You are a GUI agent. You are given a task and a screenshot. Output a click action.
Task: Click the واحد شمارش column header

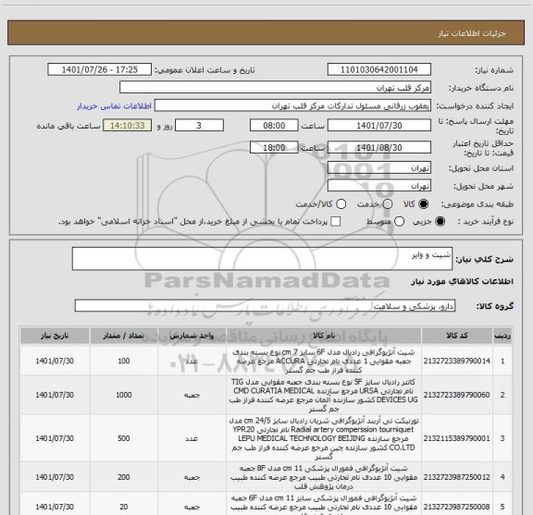(x=192, y=336)
